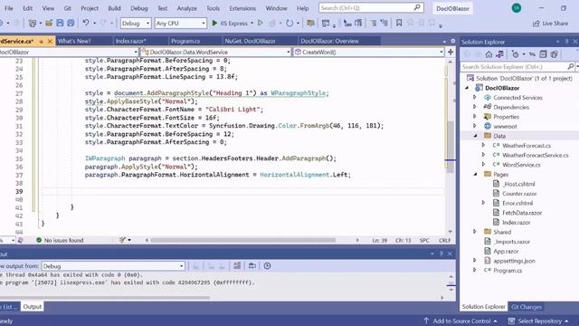Start debugging with the green IIS Express arrow
Screen dimensions: 579x326
214,23
